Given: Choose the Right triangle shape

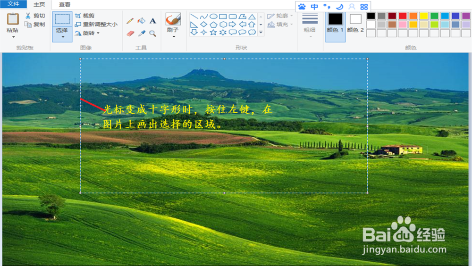Looking at the screenshot, I should [194, 25].
